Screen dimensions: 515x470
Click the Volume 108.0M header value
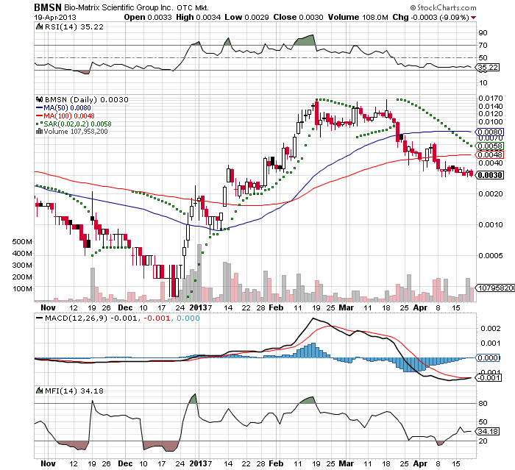358,17
